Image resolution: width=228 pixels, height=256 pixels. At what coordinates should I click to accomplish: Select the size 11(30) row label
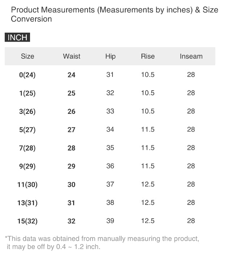[28, 185]
